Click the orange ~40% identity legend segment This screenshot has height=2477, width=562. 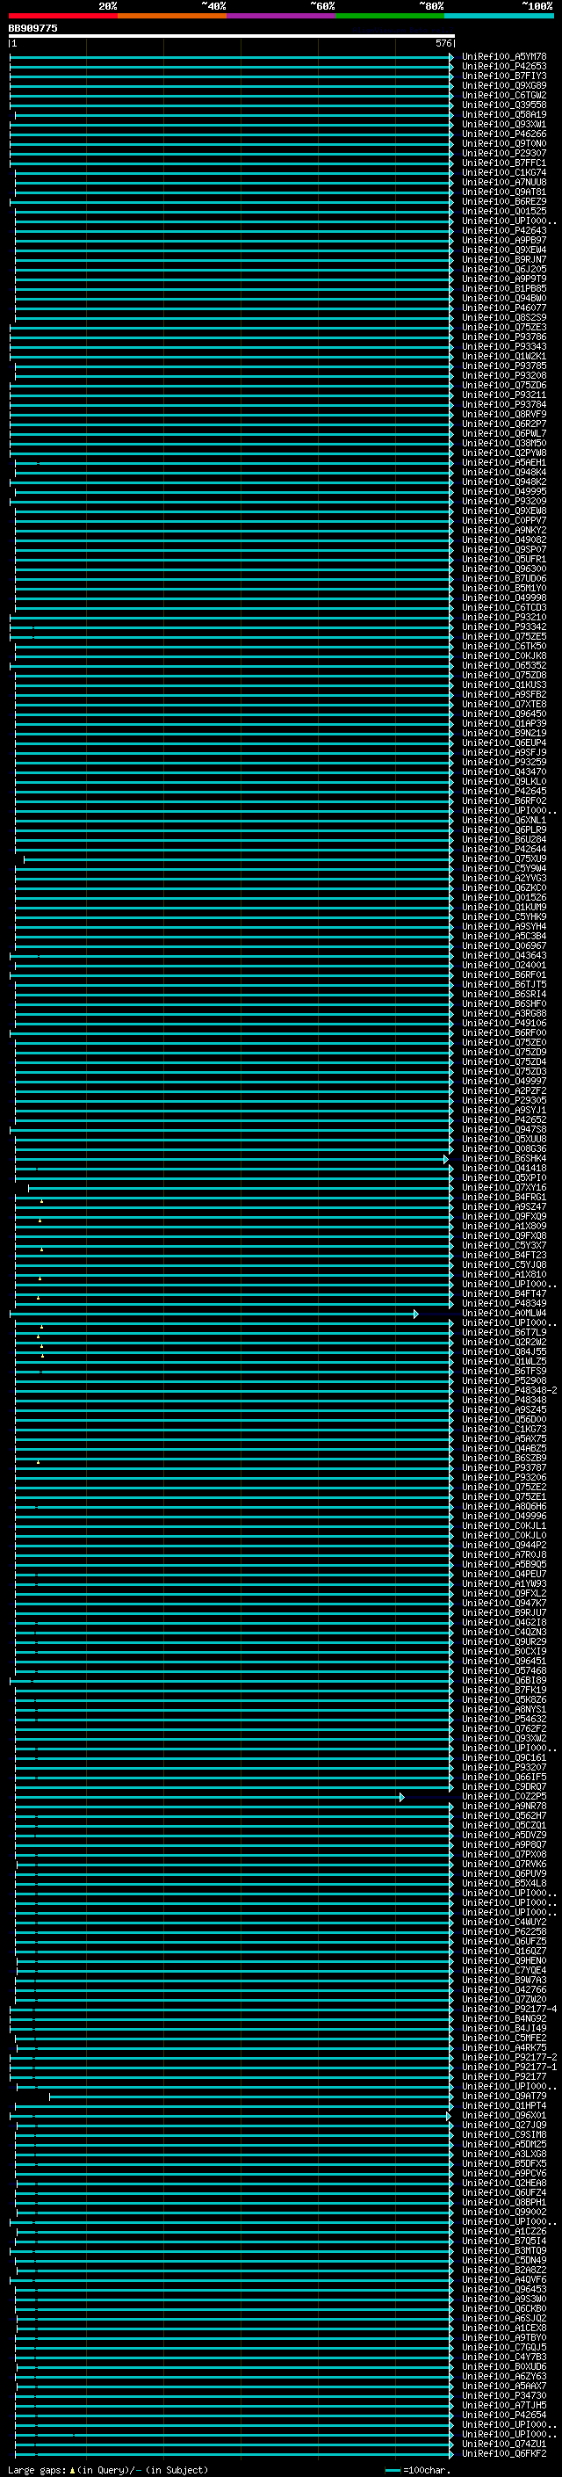(172, 16)
